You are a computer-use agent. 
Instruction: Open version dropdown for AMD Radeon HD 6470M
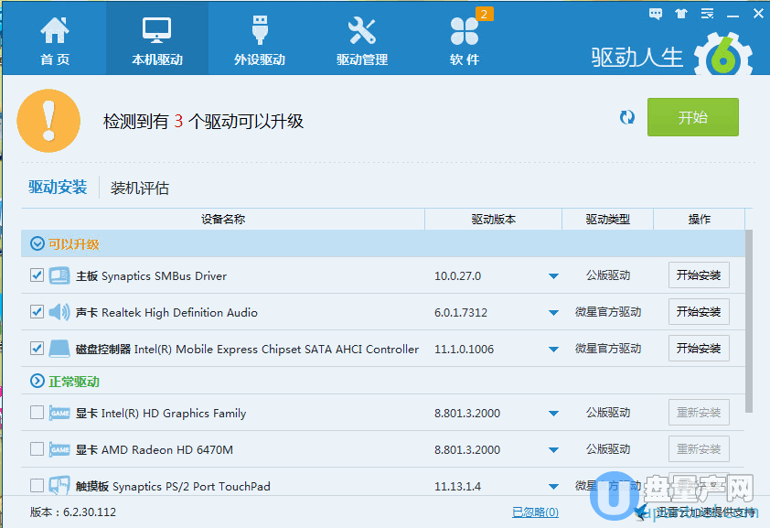(553, 450)
